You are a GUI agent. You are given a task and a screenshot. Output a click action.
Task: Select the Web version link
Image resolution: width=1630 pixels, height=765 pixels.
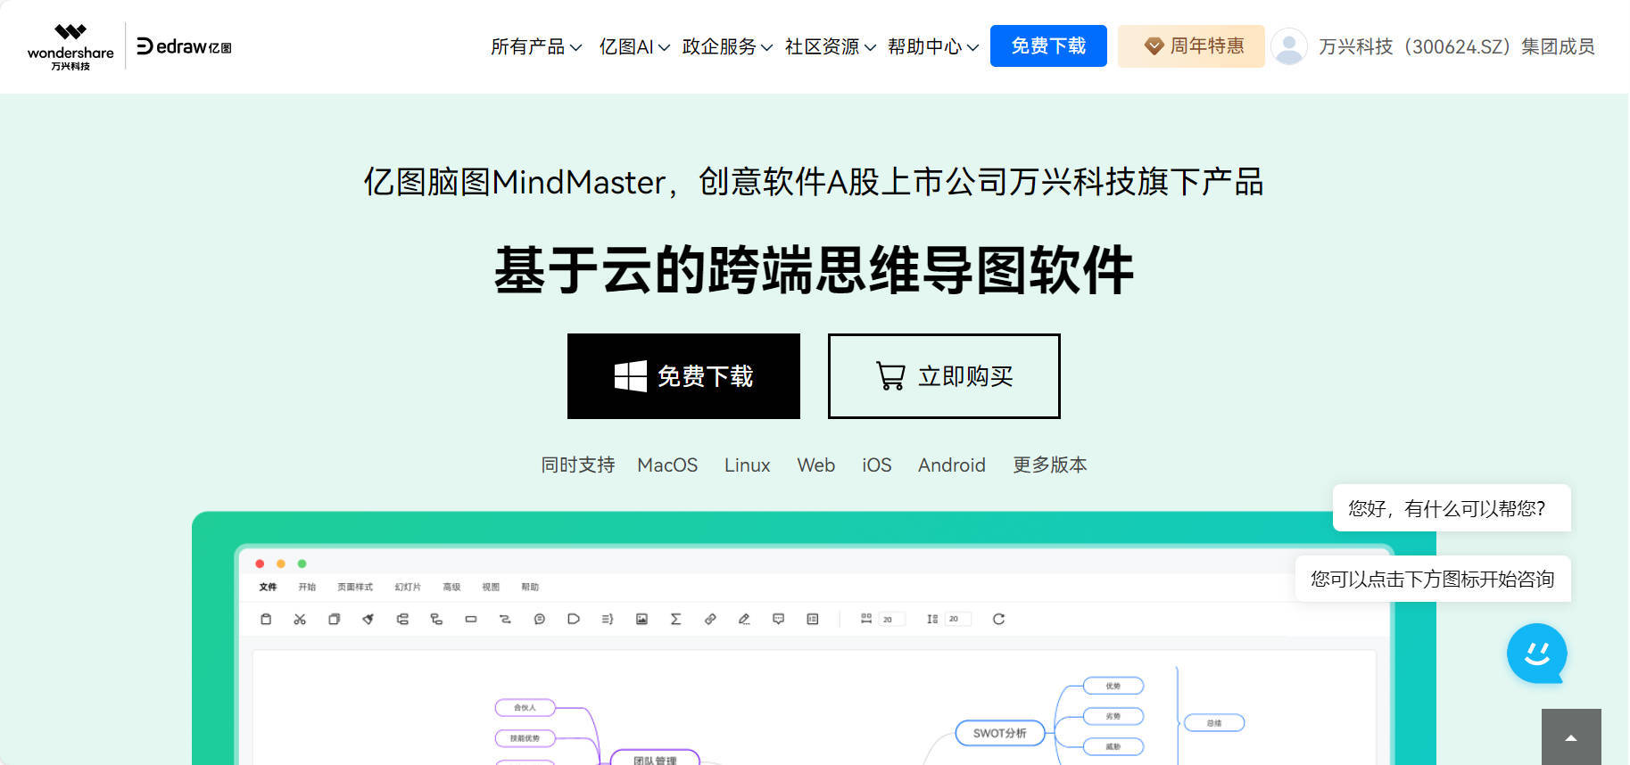(x=815, y=465)
